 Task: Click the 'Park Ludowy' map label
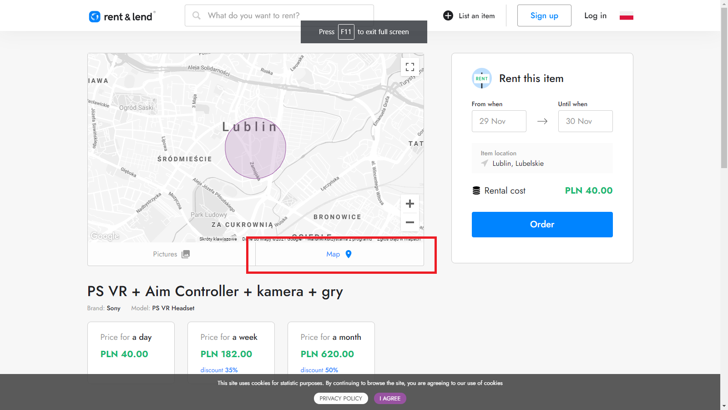coord(209,215)
